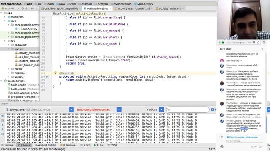
Task: Click Ivan Ninevskiy's chat avatar
Action: tap(222, 60)
